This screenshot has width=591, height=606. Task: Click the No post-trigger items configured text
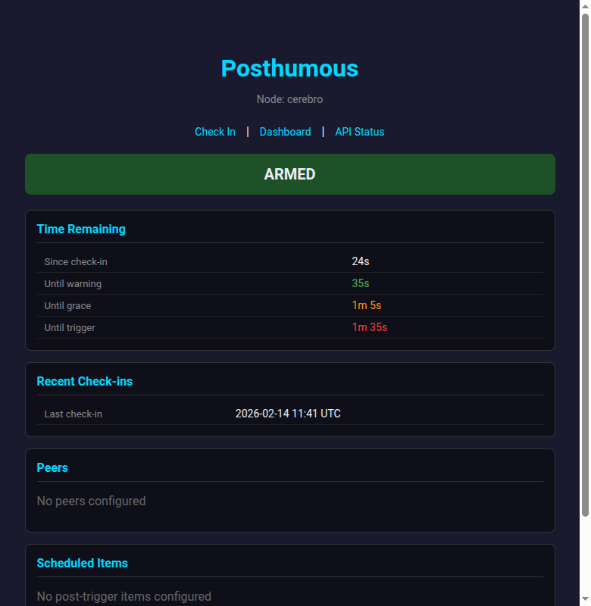124,596
